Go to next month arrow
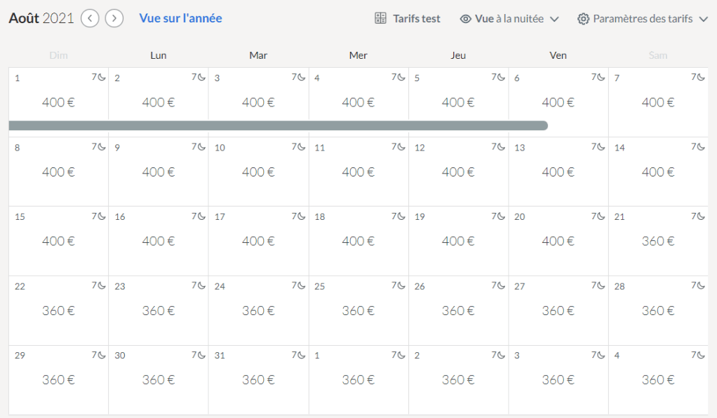Viewport: 717px width, 418px height. (x=114, y=18)
